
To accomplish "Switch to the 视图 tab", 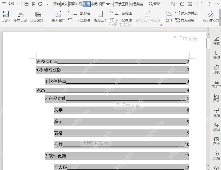I will click(102, 4).
